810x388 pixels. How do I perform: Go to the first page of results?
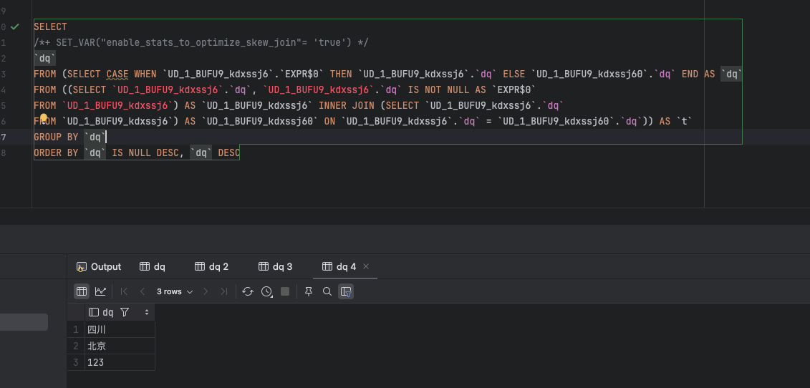[x=124, y=291]
